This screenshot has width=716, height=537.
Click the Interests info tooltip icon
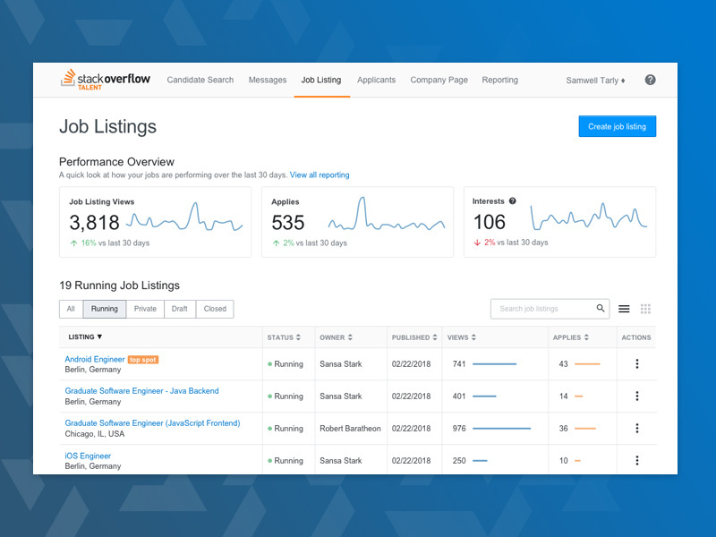[x=513, y=201]
